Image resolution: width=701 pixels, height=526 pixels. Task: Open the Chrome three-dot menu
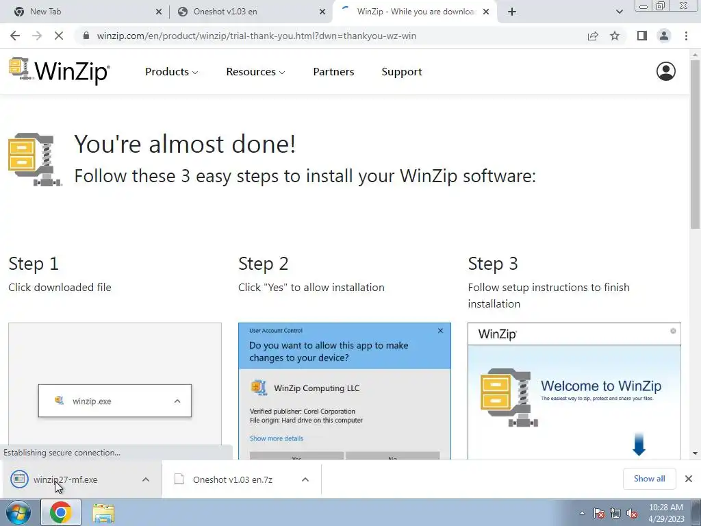pyautogui.click(x=686, y=36)
